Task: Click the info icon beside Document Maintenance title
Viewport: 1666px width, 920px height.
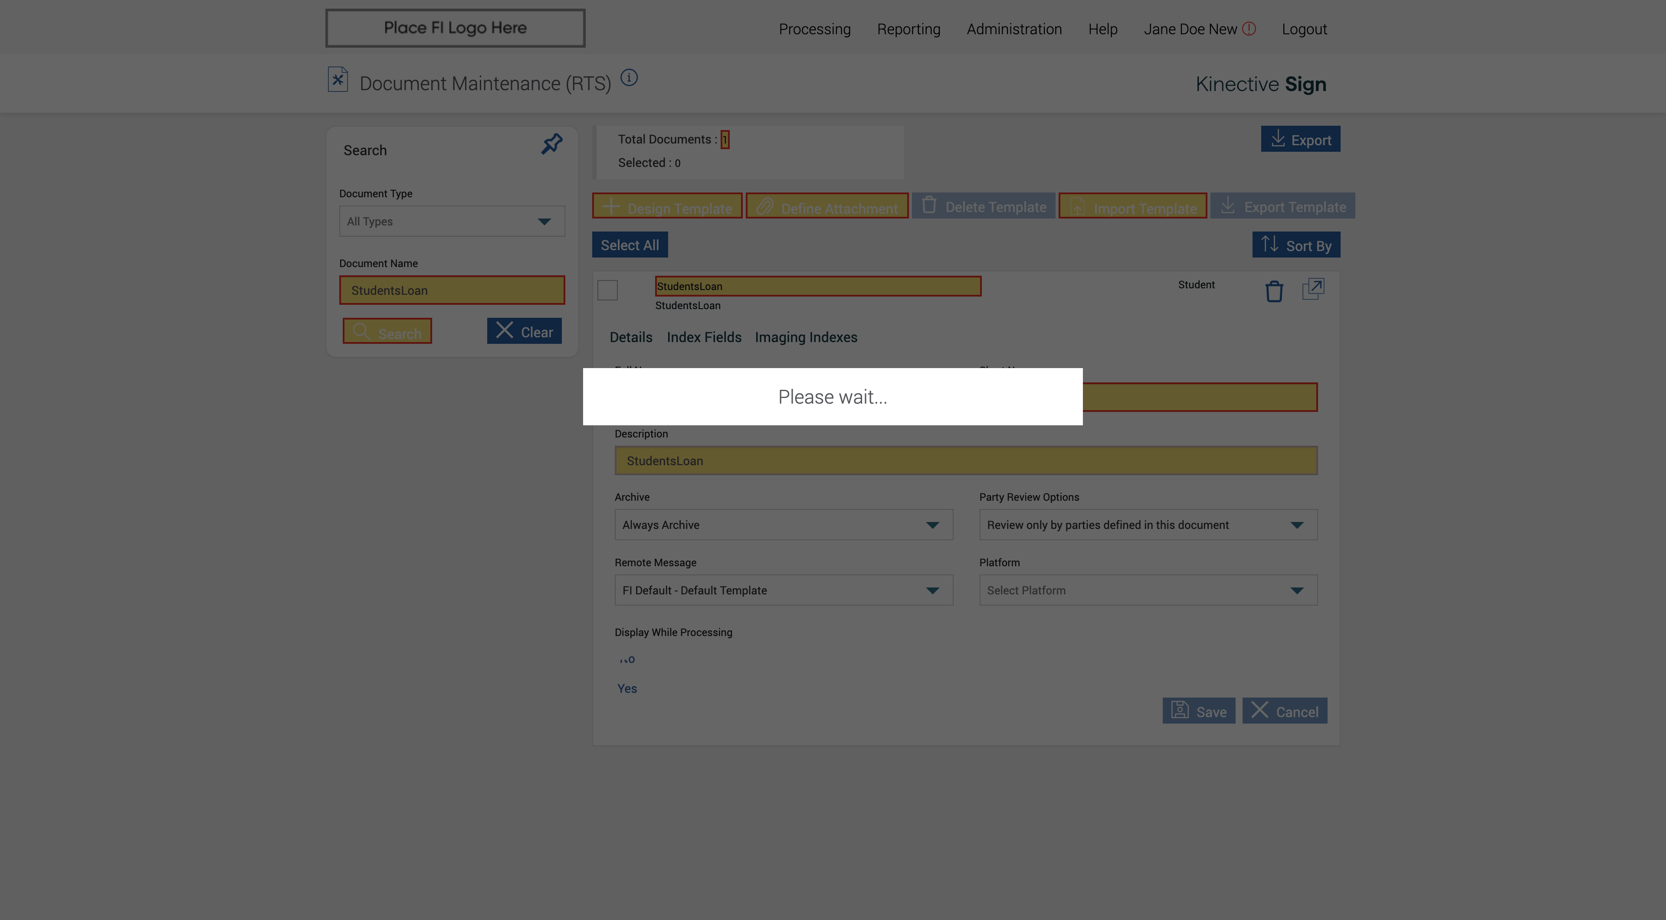Action: (629, 78)
